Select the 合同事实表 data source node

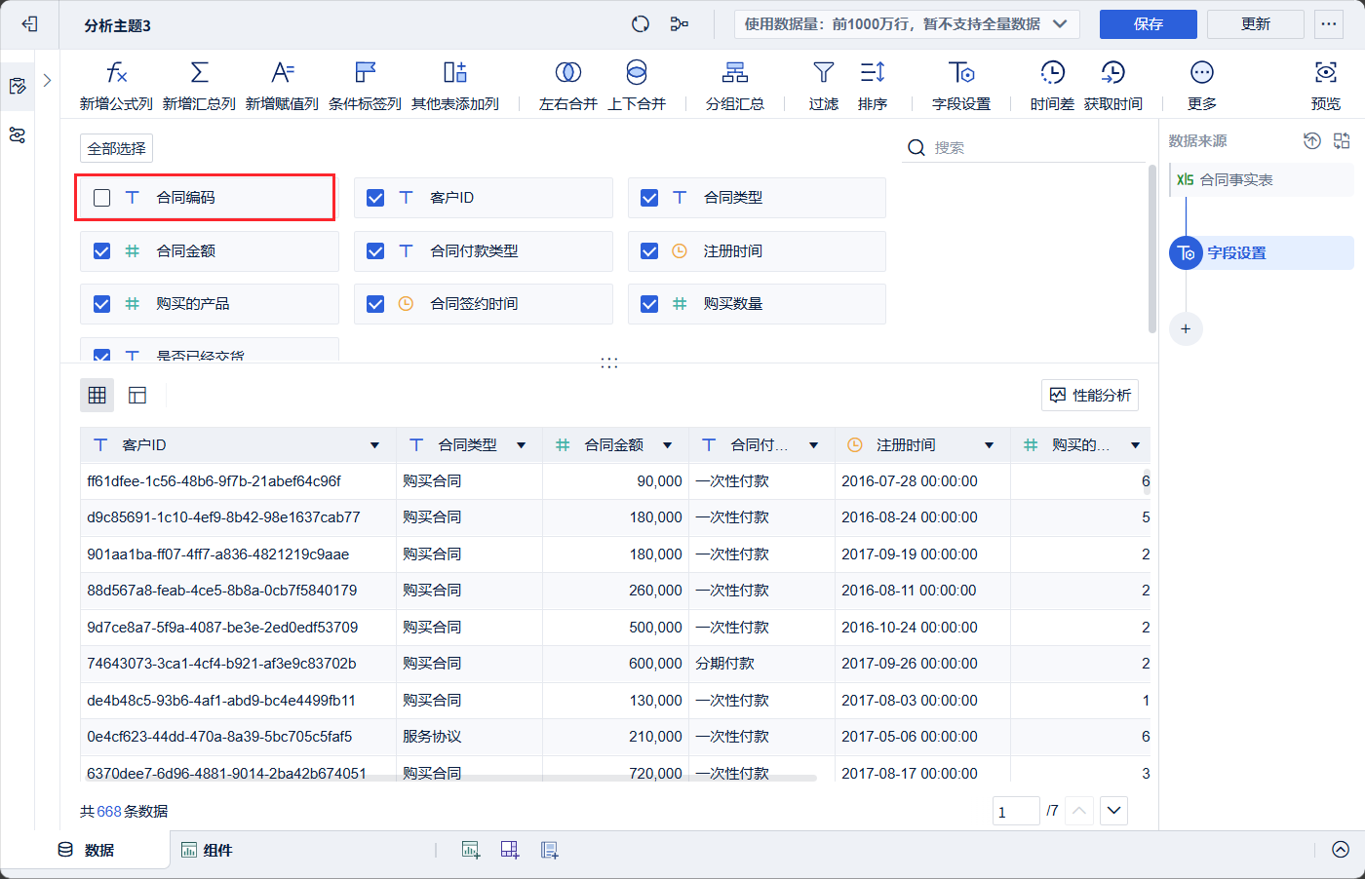coord(1263,180)
